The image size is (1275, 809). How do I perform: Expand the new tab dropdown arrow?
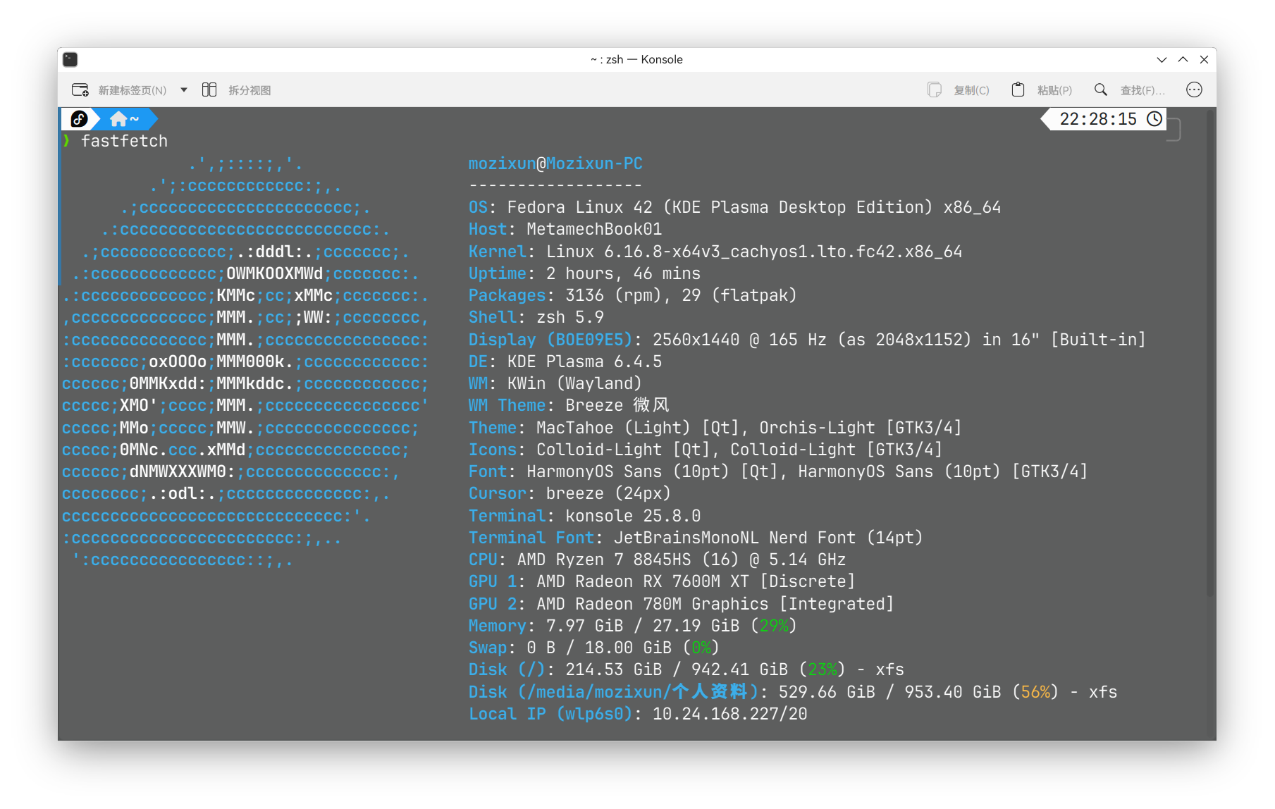coord(184,90)
